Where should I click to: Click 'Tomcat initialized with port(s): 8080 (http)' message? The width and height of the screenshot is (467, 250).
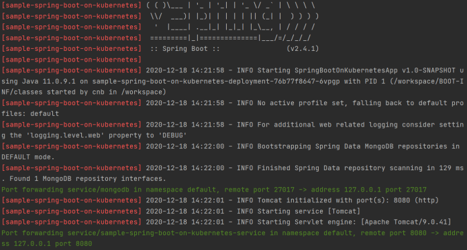[348, 200]
